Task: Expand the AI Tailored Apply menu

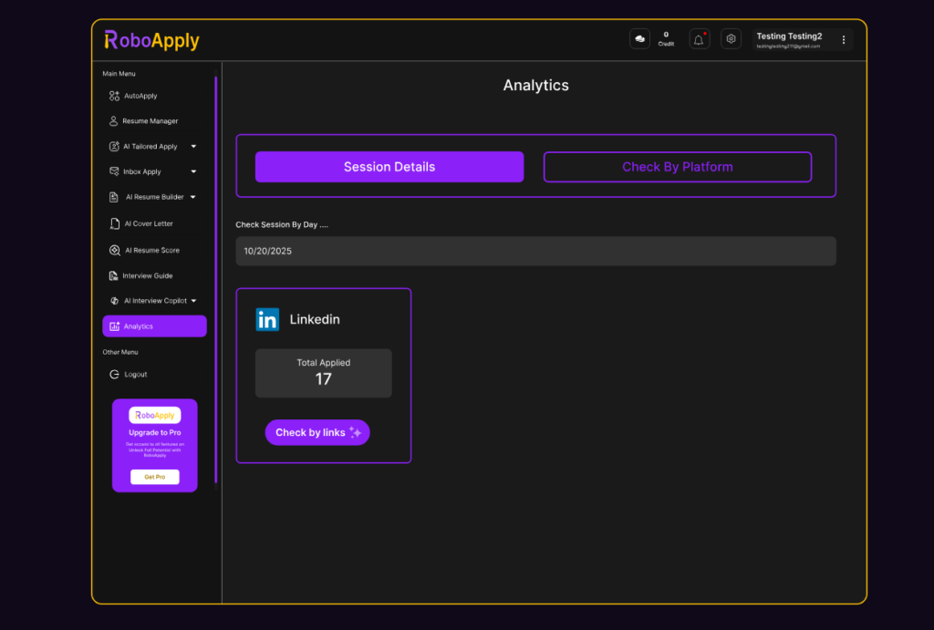Action: [150, 146]
